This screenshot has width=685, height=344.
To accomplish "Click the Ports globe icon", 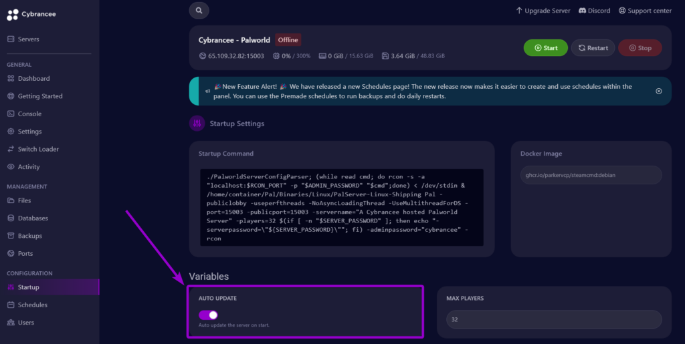I will 11,253.
